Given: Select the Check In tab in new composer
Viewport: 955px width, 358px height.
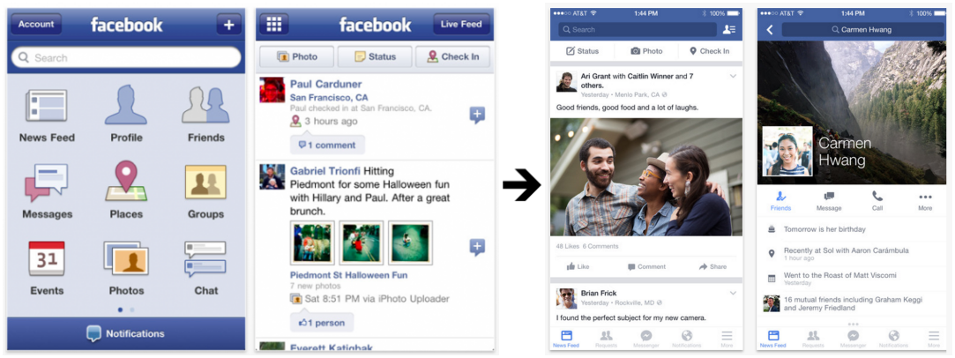Looking at the screenshot, I should point(710,51).
